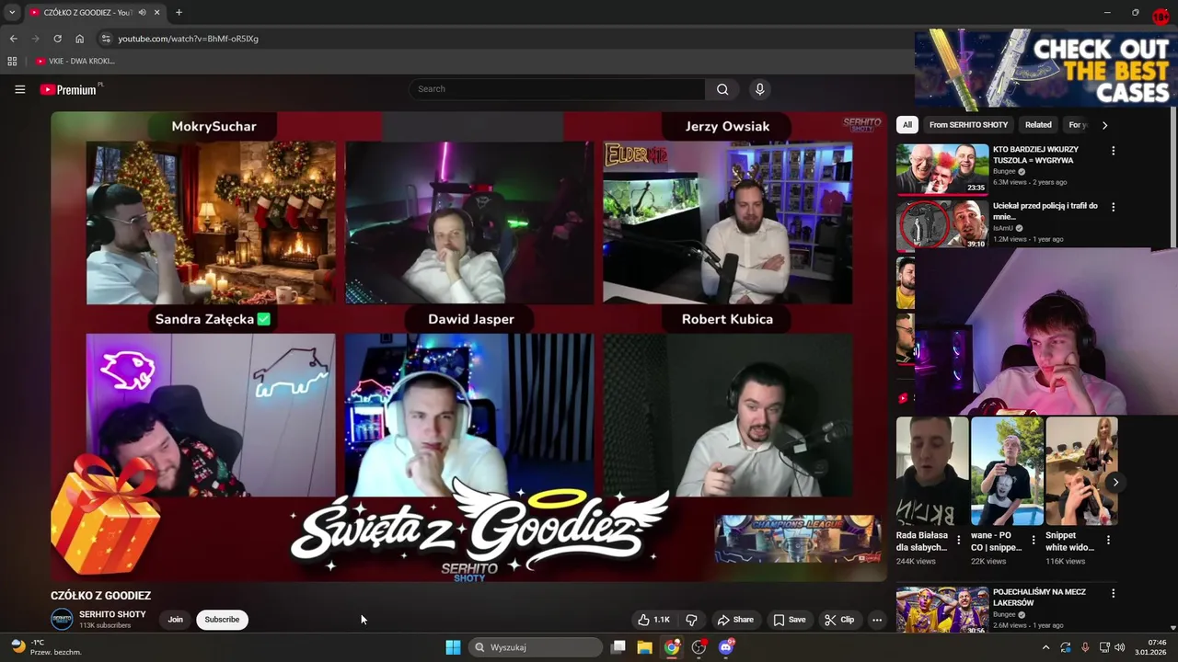Open menu for KTO BARDZIEJ WKURZY video
This screenshot has width=1178, height=662.
tap(1114, 151)
